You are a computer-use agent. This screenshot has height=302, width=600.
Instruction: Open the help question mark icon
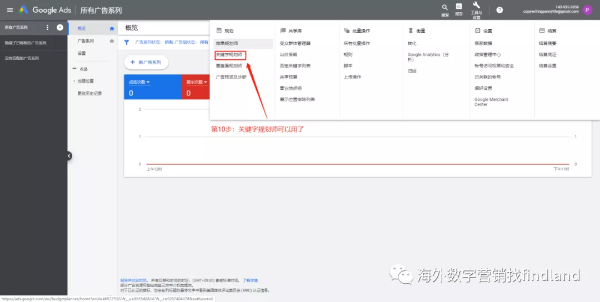pyautogui.click(x=500, y=10)
